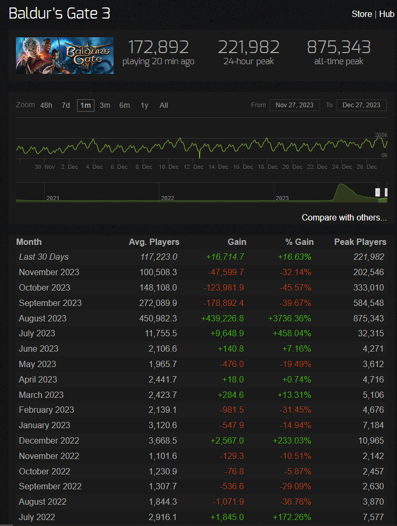Click the Baldur's Gate game banner thumbnail
The image size is (397, 526).
click(65, 55)
